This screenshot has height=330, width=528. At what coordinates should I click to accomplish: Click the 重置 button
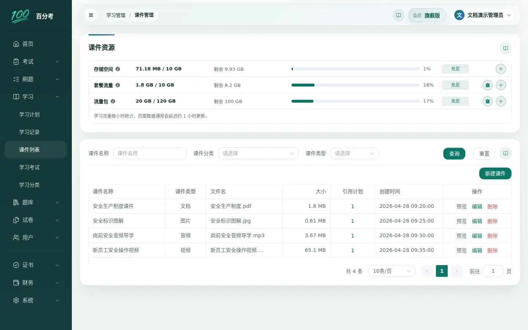[x=484, y=154]
